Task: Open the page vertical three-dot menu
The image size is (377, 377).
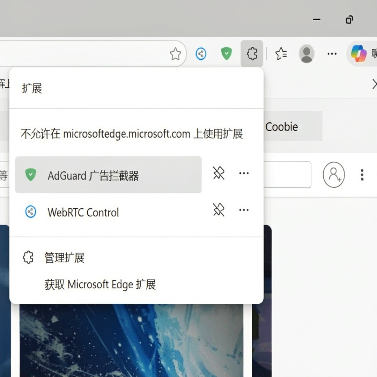Action: [x=362, y=175]
